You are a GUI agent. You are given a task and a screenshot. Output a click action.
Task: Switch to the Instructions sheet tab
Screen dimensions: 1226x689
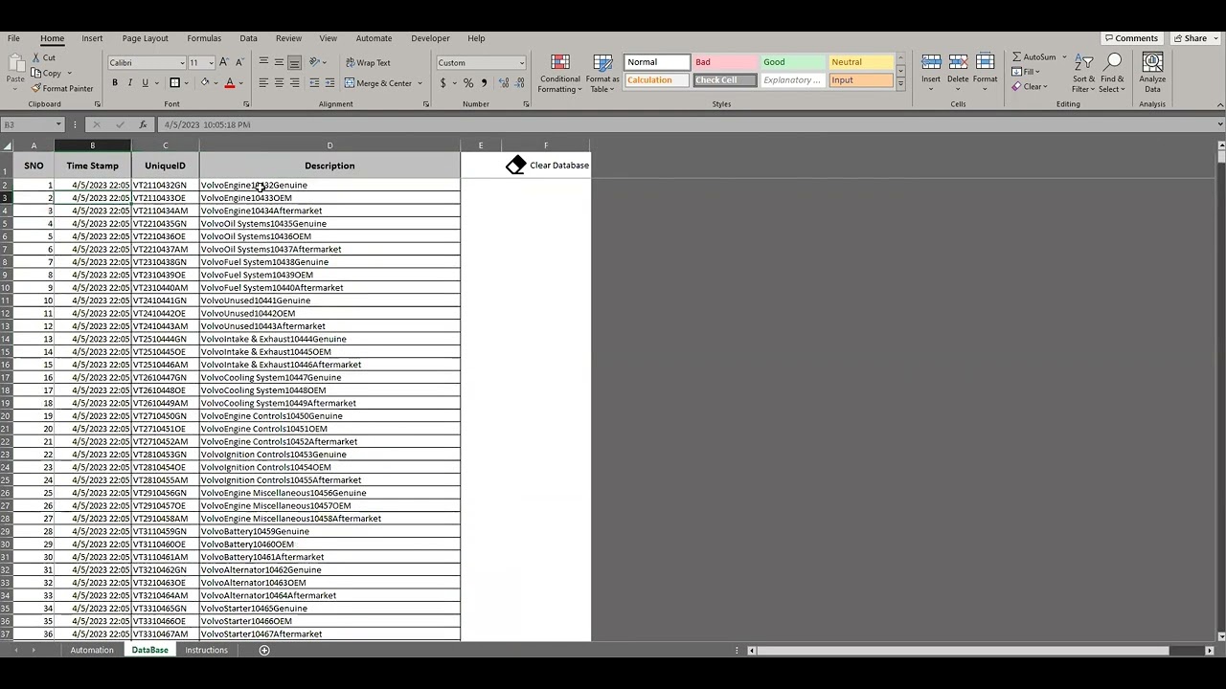click(206, 651)
